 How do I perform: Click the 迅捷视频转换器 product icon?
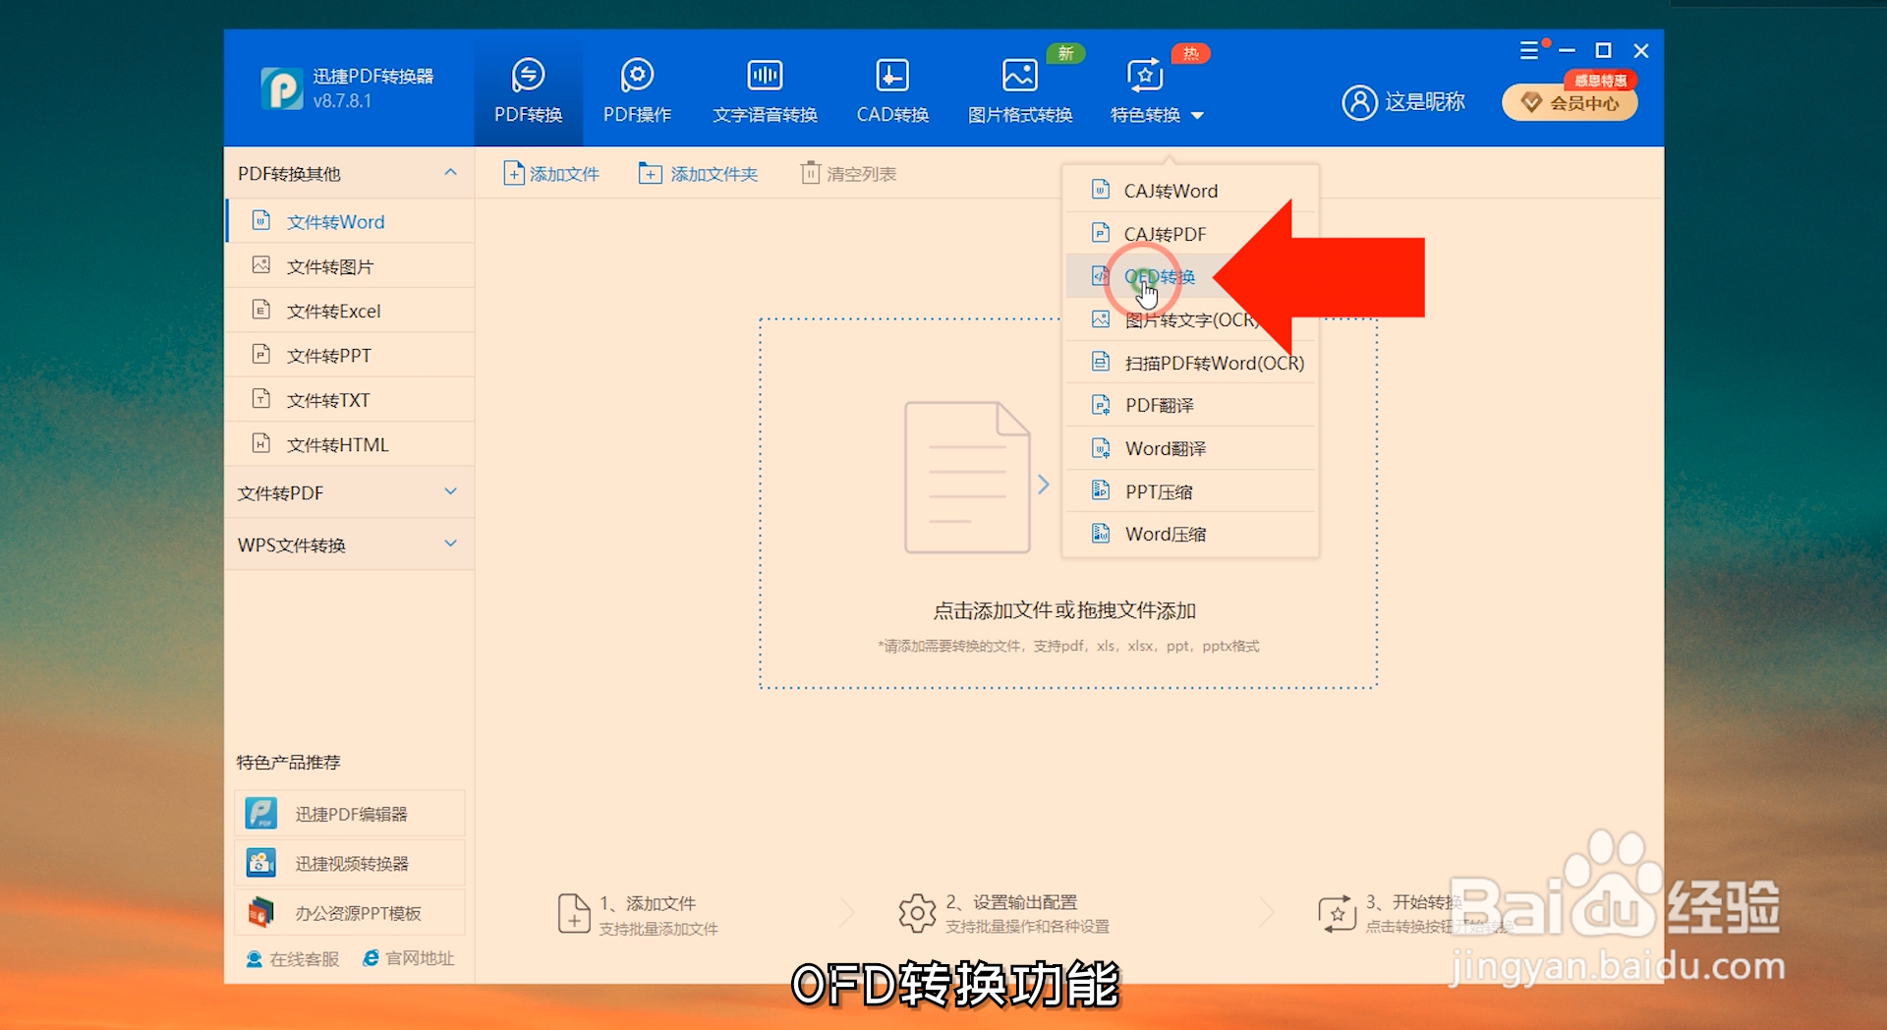coord(260,863)
